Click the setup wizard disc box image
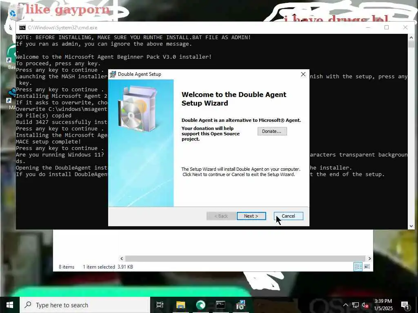Viewport: 418px width, 313px height. click(138, 108)
